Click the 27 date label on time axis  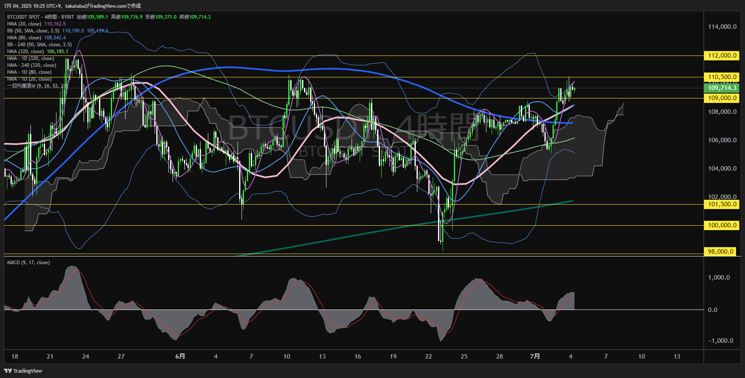121,357
